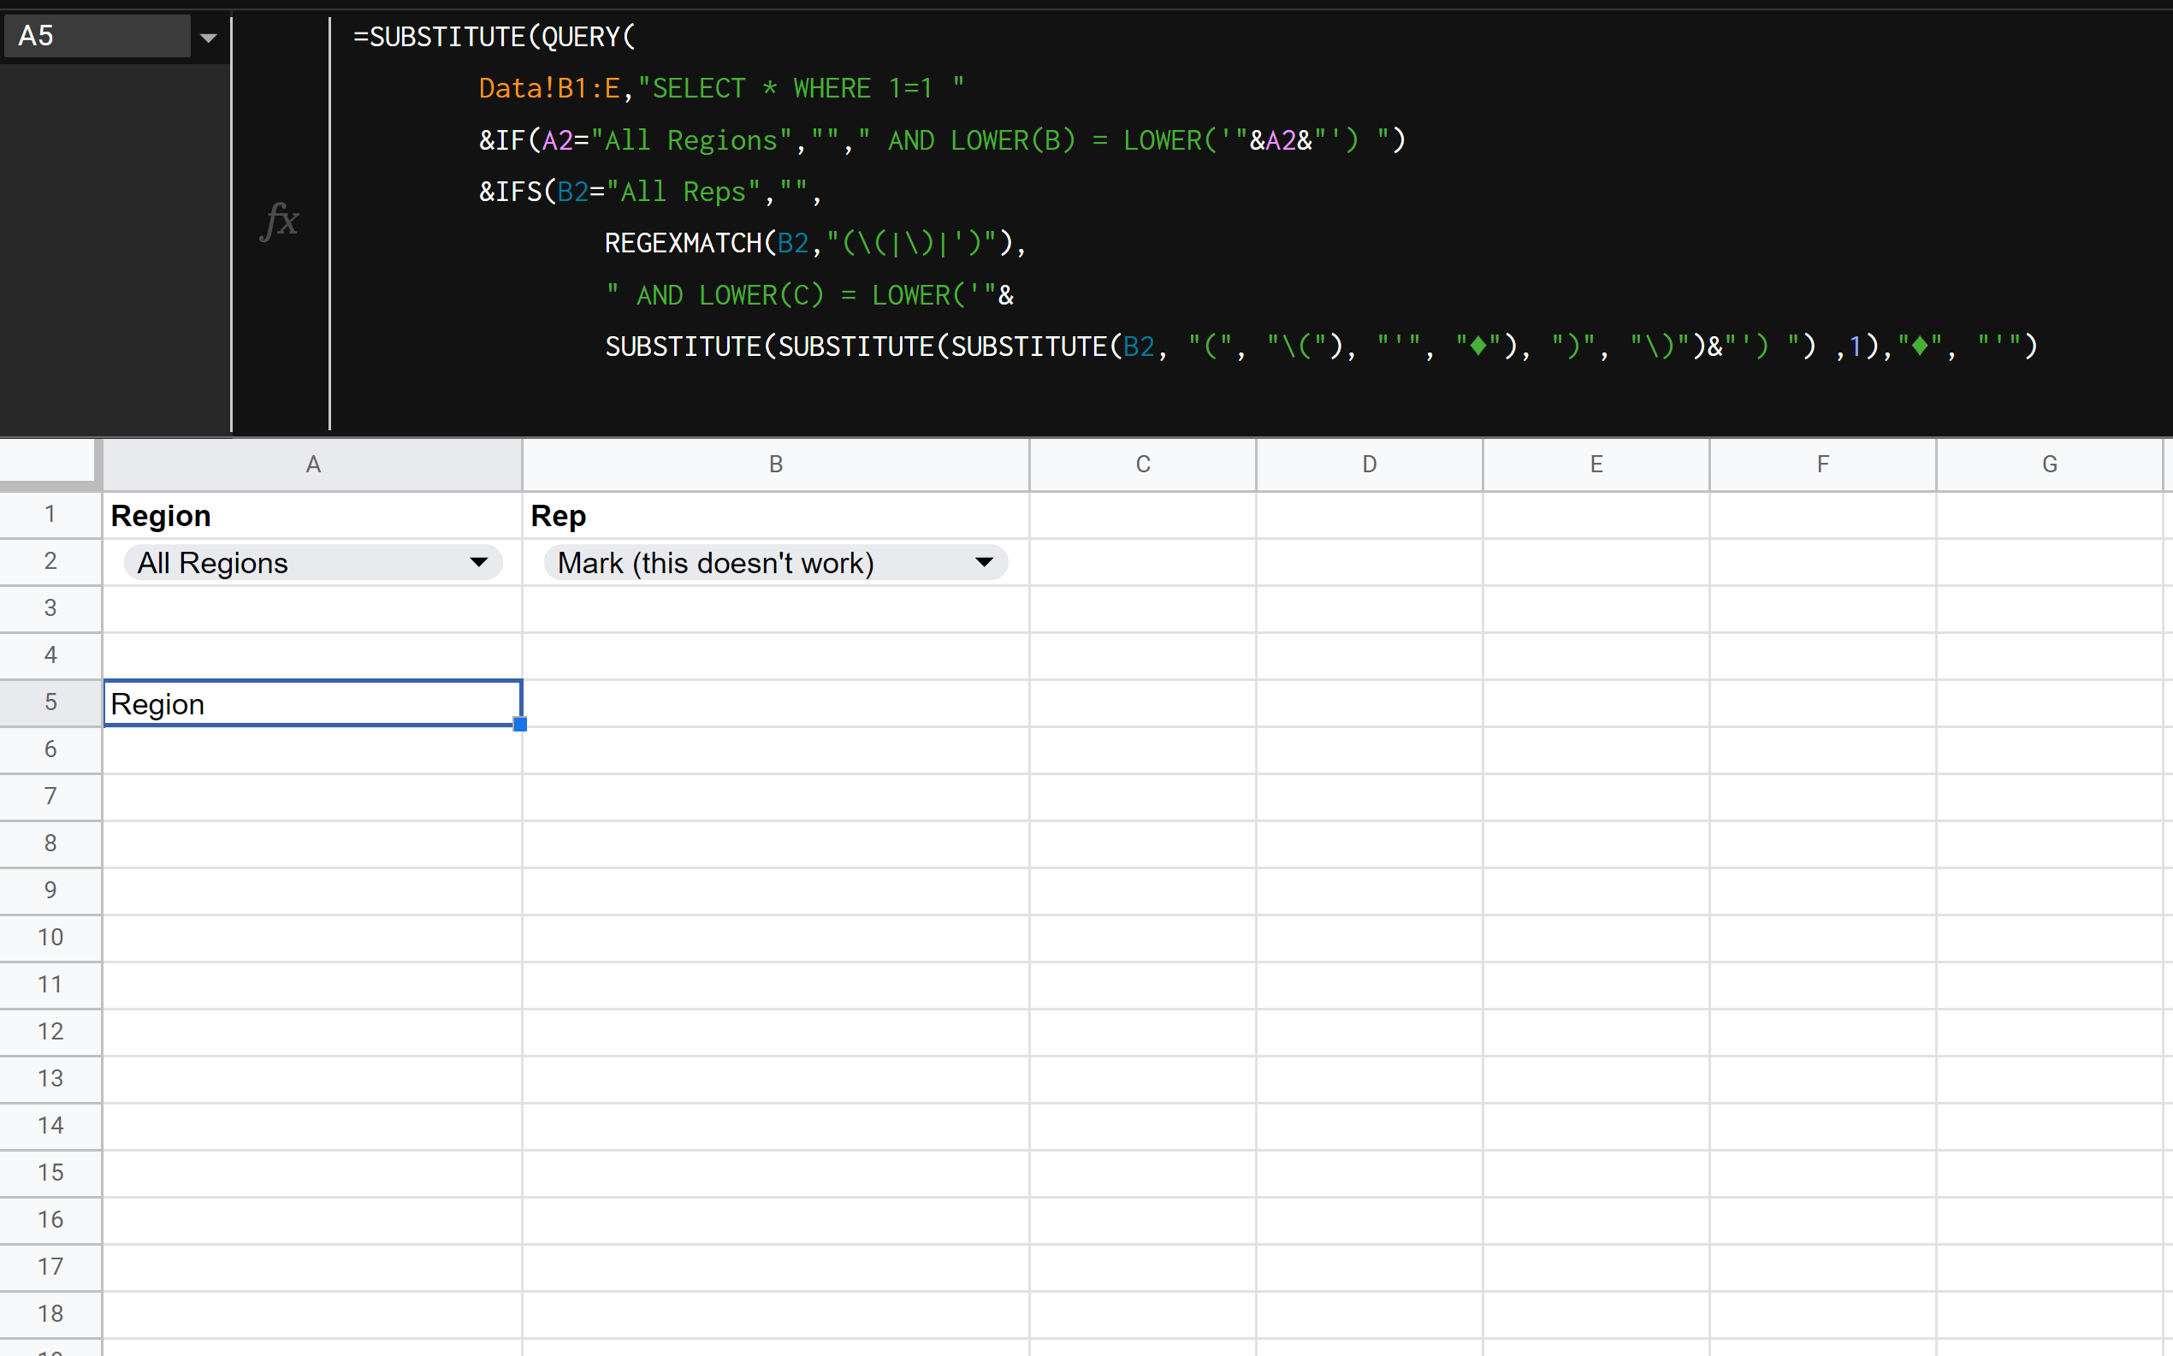Screen dimensions: 2173x1356
Task: Select column C header
Action: 1143,464
